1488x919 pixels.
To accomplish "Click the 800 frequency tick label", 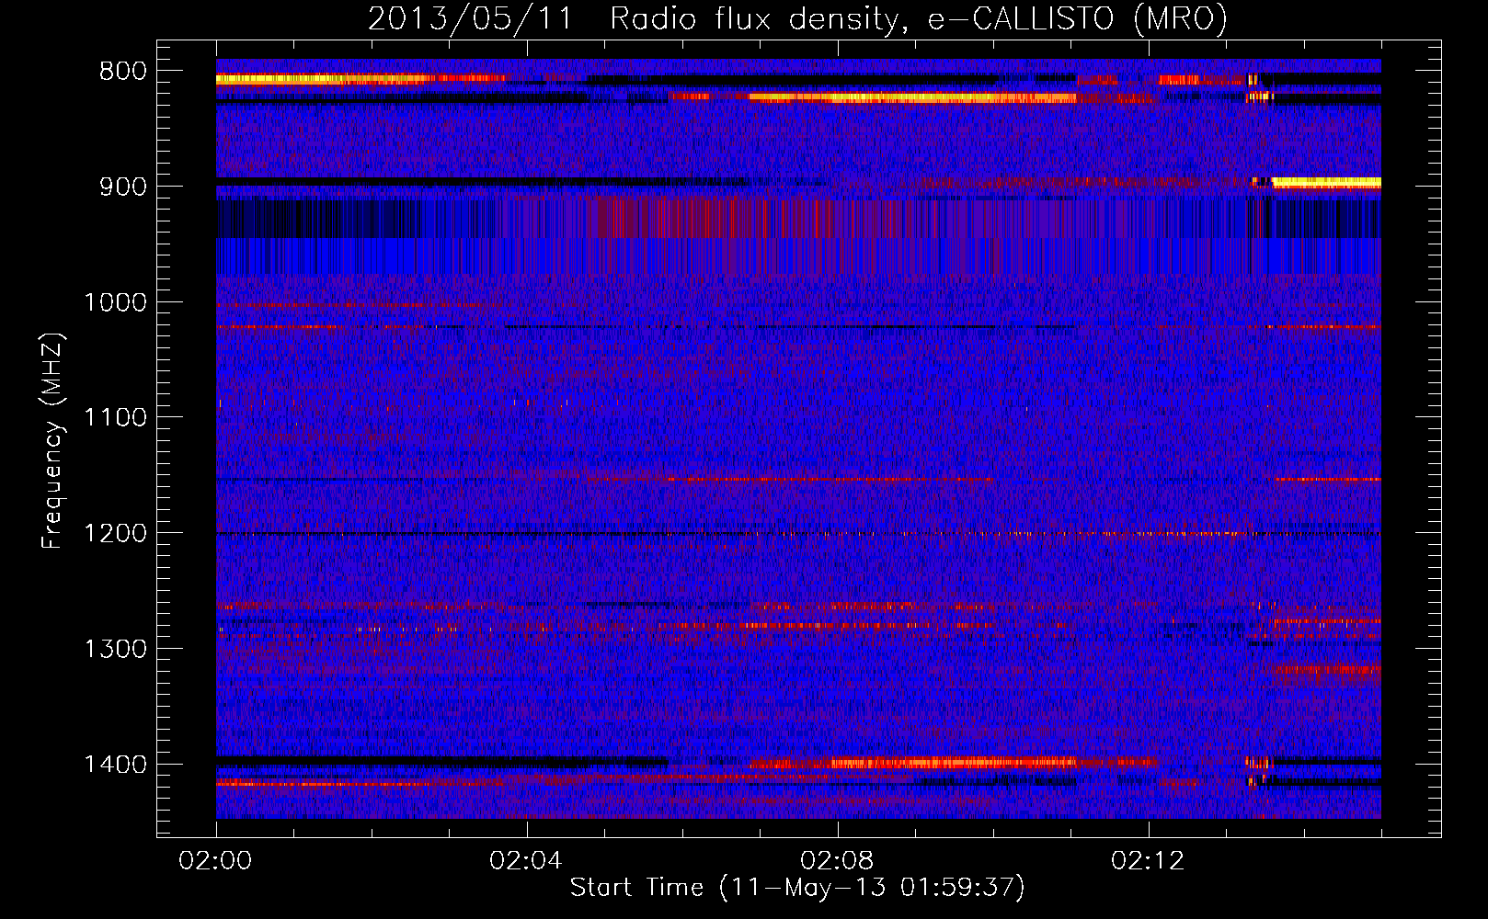I will coord(122,72).
